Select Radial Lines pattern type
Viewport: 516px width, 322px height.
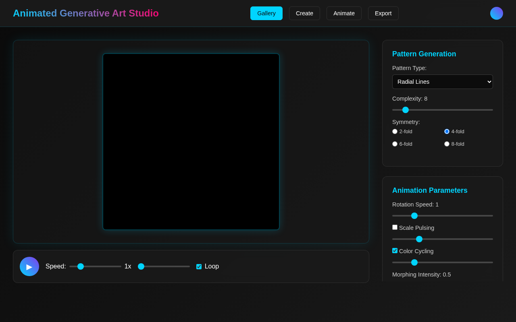coord(442,82)
